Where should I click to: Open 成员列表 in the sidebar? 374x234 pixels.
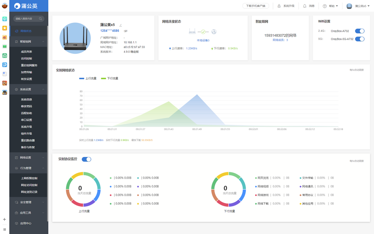pyautogui.click(x=26, y=52)
